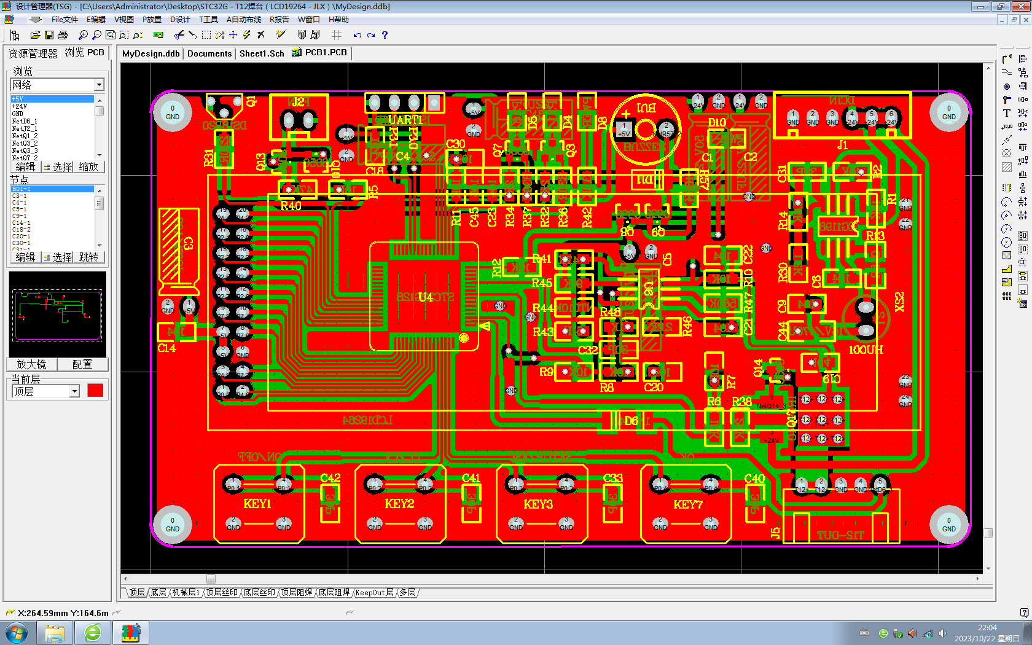The width and height of the screenshot is (1032, 645).
Task: Select the Place Text String T tool
Action: tap(1007, 113)
